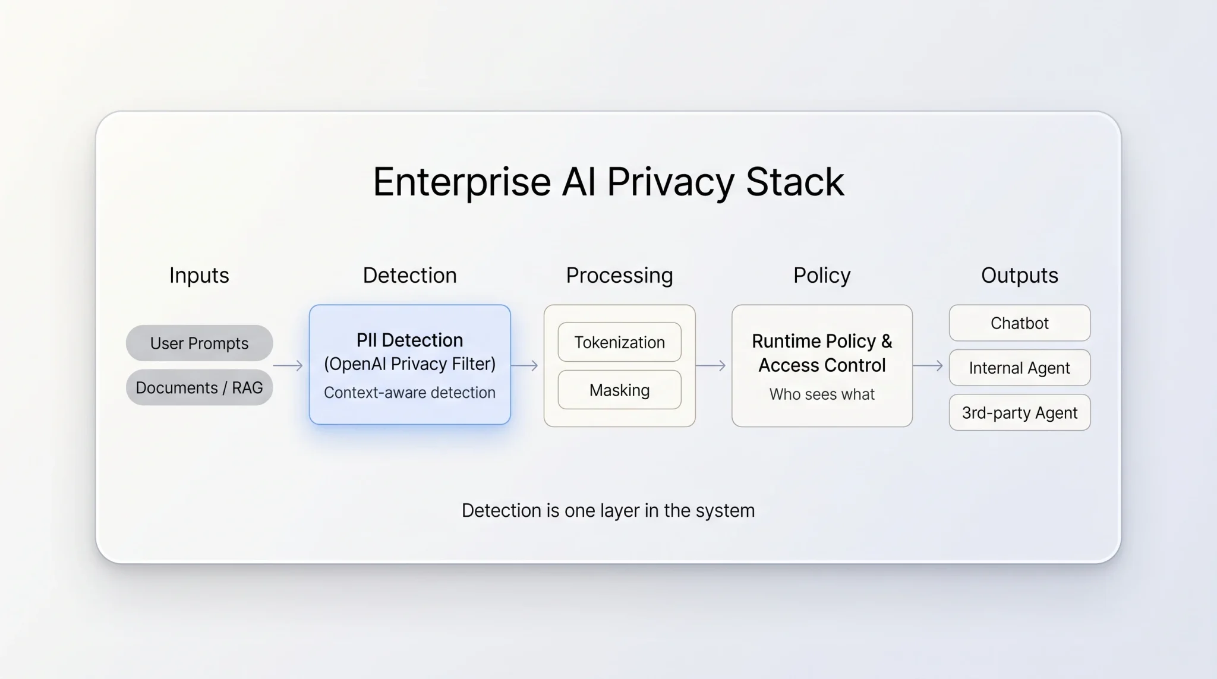The height and width of the screenshot is (679, 1217).
Task: Select the Chatbot output node
Action: pyautogui.click(x=1019, y=323)
